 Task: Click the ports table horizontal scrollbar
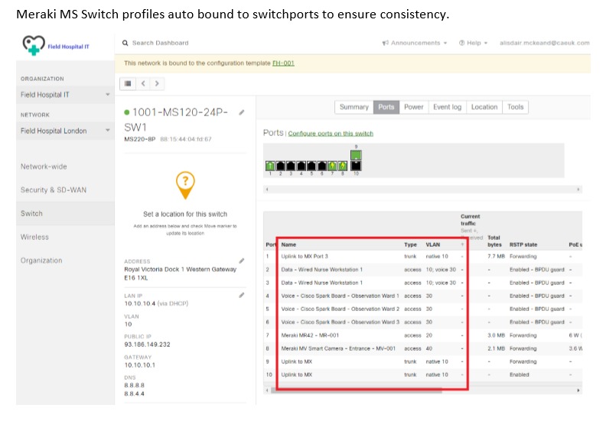357,390
